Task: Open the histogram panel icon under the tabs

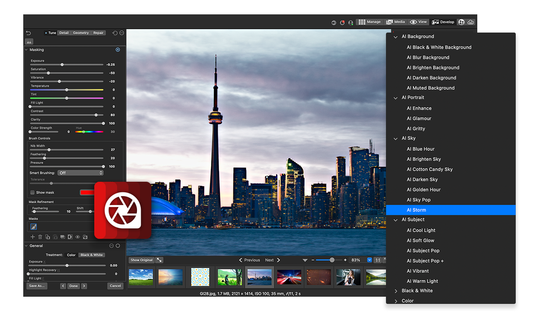Action: [29, 41]
